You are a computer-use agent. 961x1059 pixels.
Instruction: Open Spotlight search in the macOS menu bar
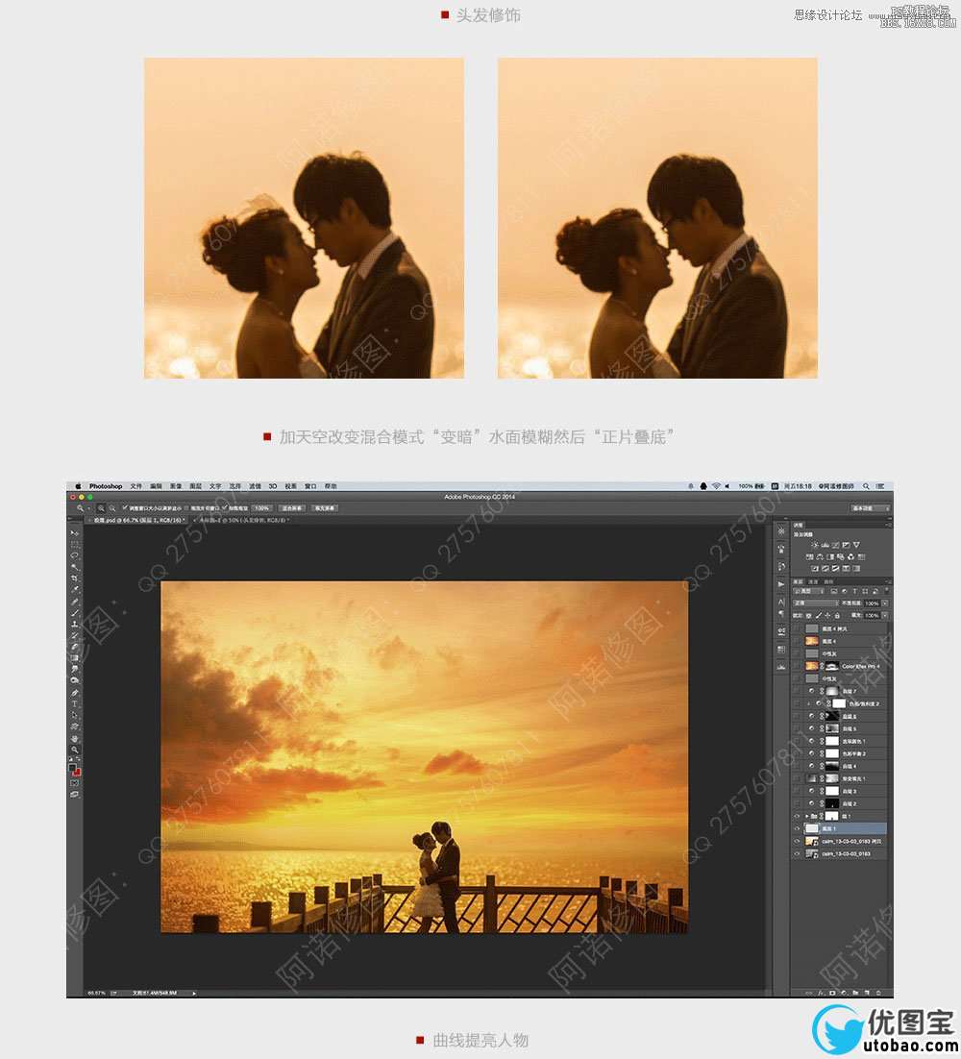coord(867,486)
